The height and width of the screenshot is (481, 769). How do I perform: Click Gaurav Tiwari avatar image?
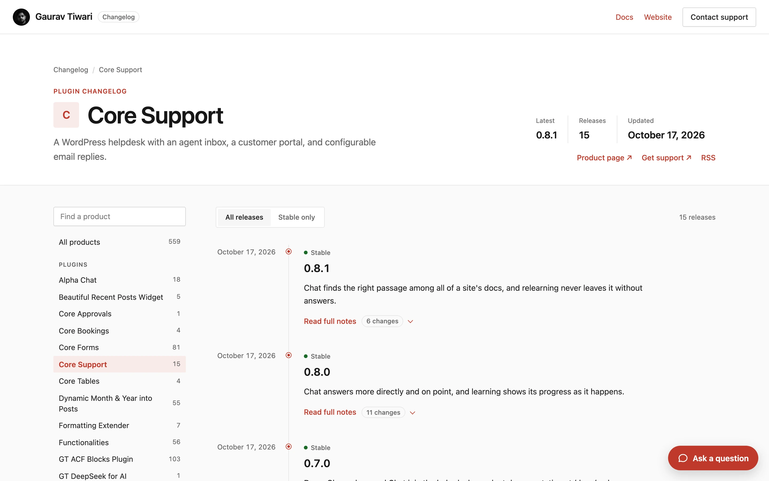(21, 17)
